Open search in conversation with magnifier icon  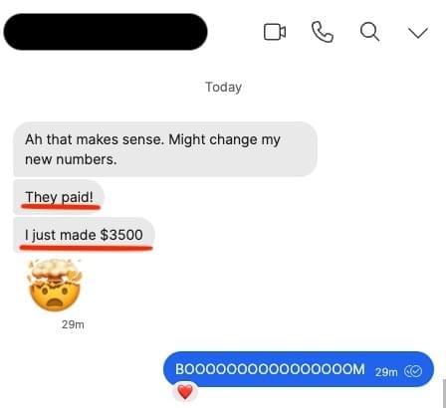369,32
